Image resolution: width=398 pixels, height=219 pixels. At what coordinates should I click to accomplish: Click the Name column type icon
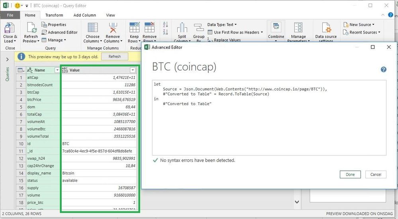[30, 70]
